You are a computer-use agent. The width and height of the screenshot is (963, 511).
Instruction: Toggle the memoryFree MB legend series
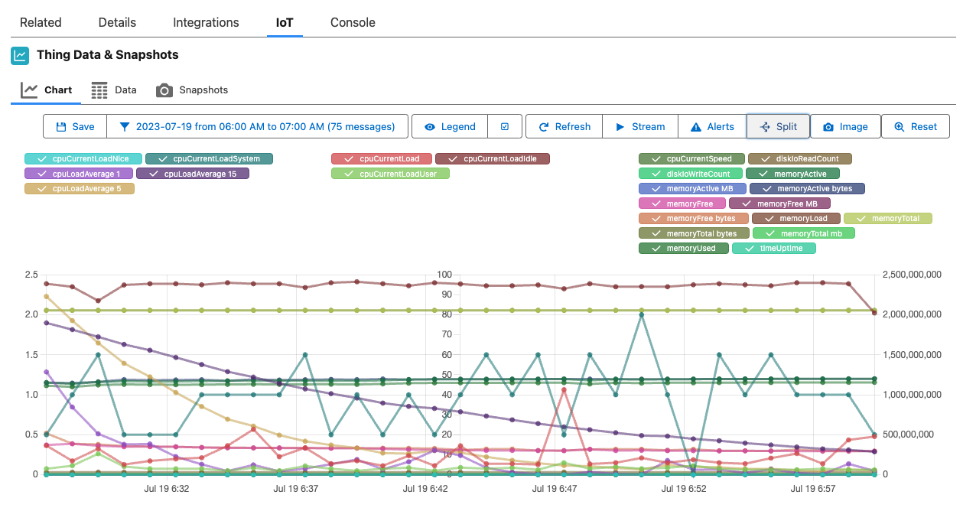tap(780, 203)
